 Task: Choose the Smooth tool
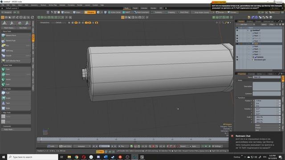(x=16, y=56)
